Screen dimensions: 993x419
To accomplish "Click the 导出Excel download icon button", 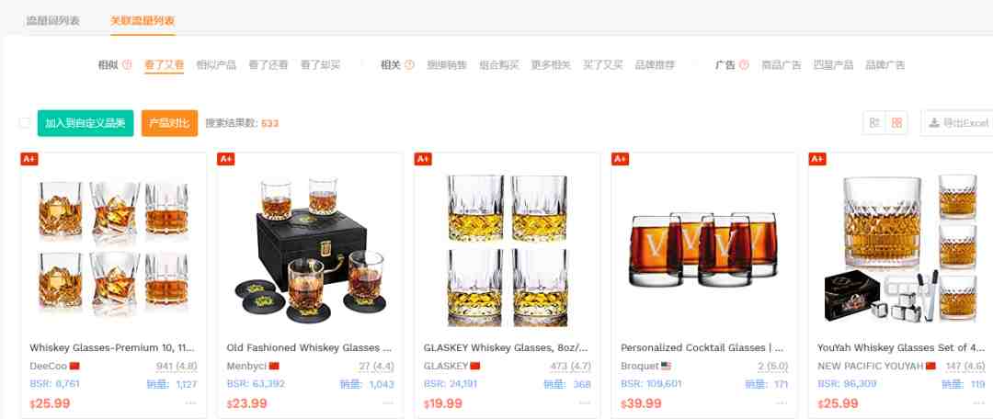I will (957, 123).
